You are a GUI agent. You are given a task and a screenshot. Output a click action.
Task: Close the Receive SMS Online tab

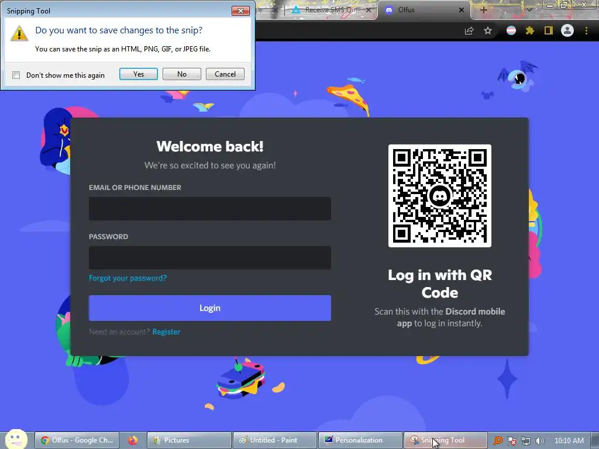tap(369, 10)
